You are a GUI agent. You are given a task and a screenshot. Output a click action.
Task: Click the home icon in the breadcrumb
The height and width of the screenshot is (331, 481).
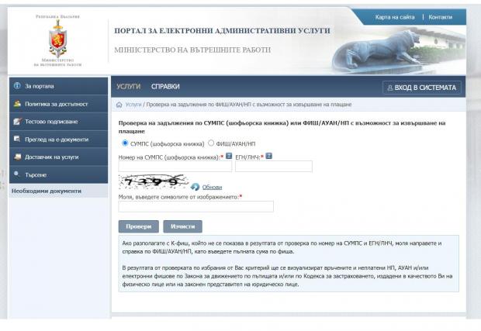(x=119, y=104)
